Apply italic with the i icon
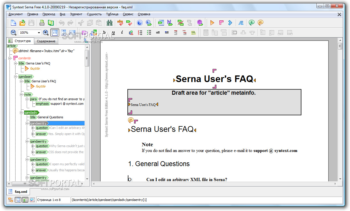Viewport: 350px width, 211px height. (x=122, y=33)
